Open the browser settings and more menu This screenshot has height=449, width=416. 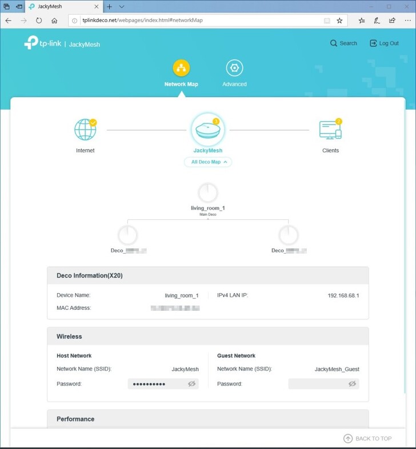point(407,21)
